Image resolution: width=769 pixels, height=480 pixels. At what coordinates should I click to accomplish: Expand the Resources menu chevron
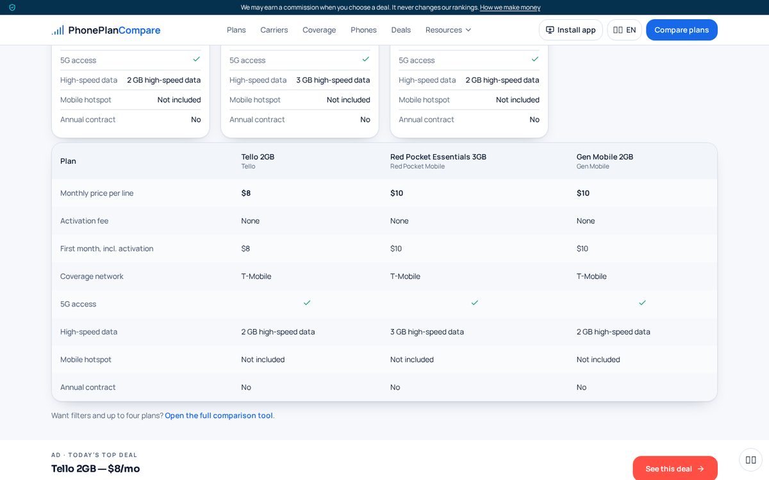[468, 30]
